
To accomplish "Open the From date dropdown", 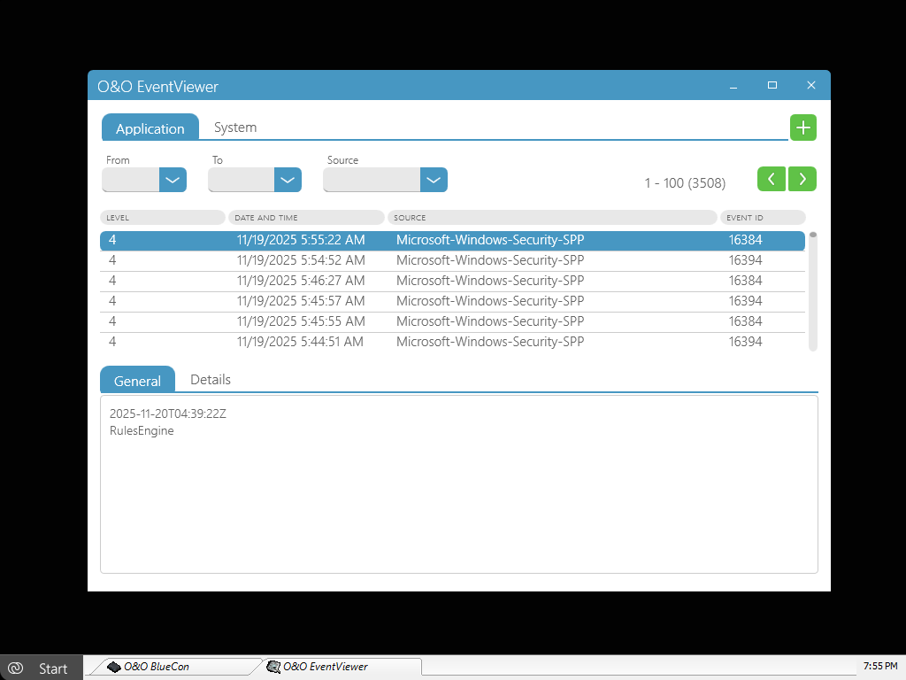I will [173, 180].
